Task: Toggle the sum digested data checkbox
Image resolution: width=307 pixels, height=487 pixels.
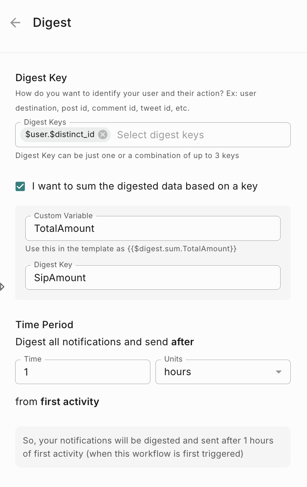Action: (x=20, y=186)
